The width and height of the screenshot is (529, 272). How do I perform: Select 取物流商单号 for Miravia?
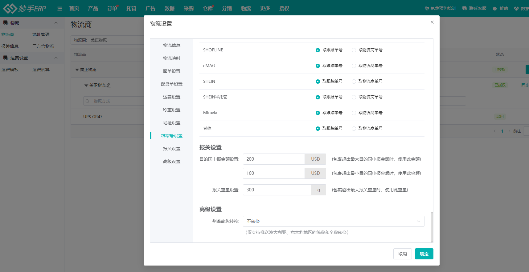click(354, 113)
